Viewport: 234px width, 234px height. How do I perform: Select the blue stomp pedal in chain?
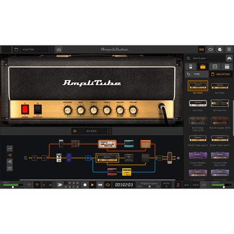click(x=69, y=157)
